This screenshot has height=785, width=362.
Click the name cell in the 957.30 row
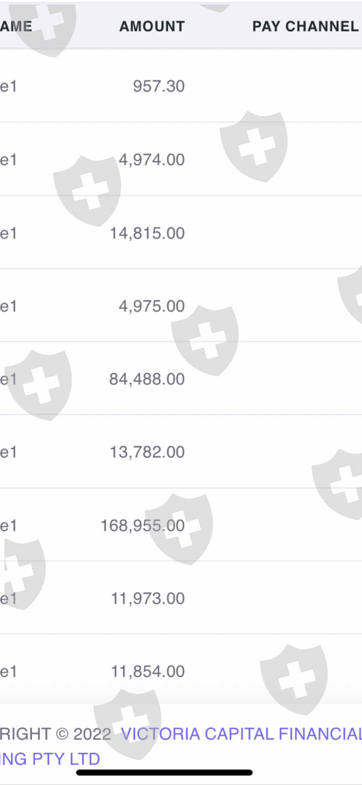(8, 86)
